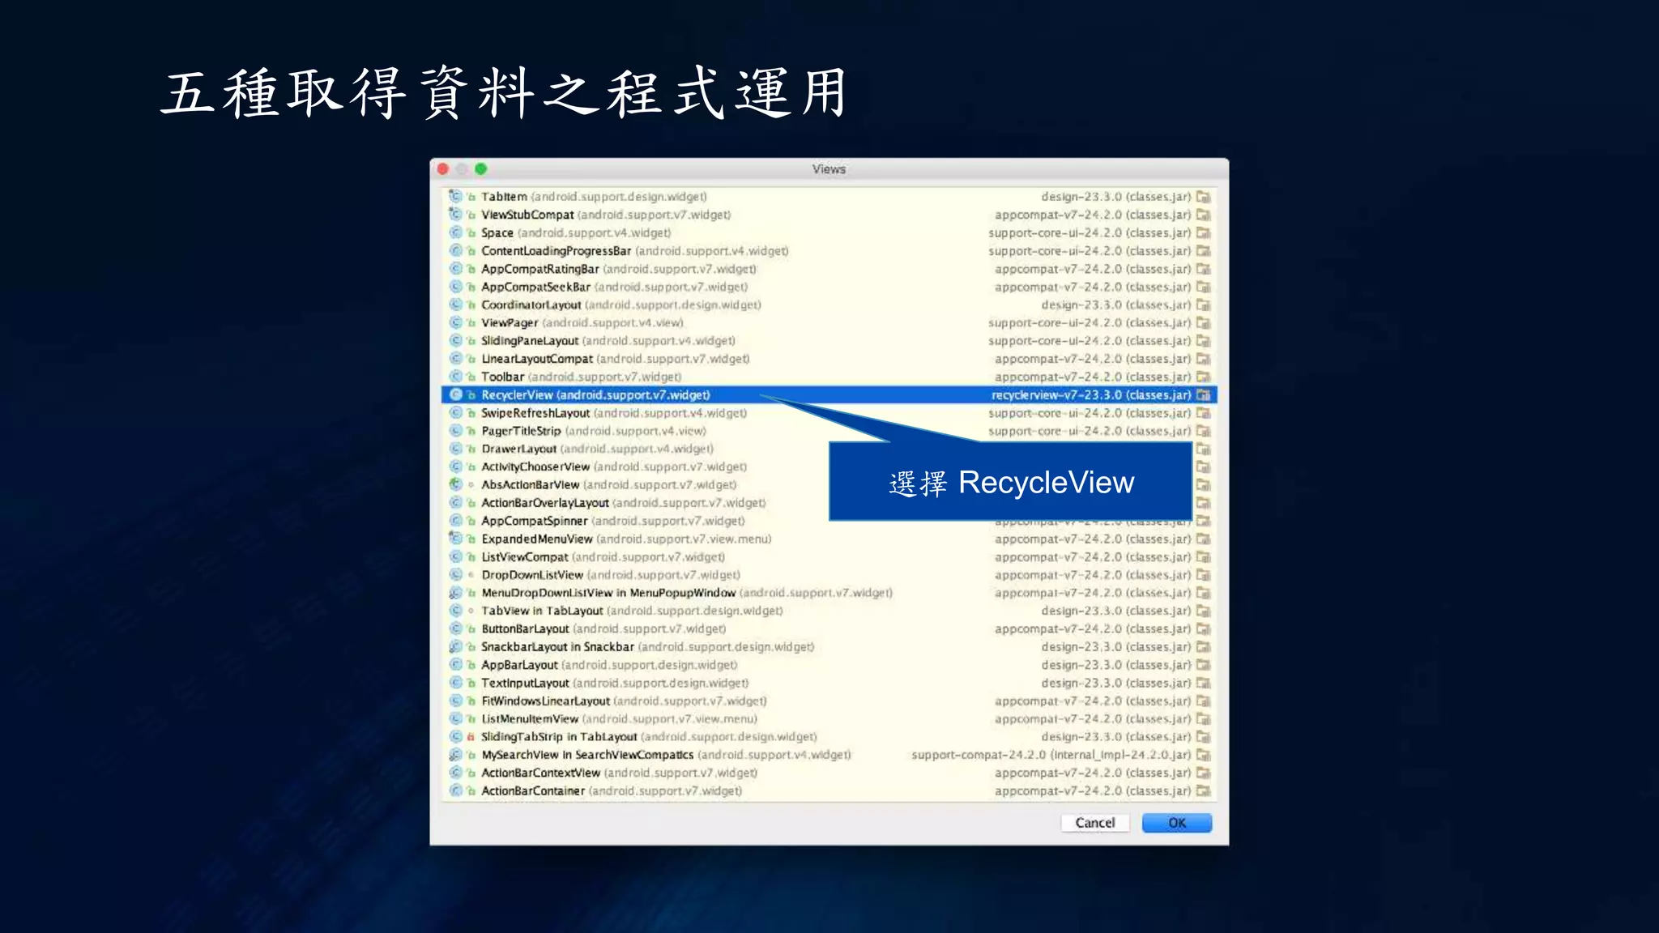
Task: Click class icon beside TabItem
Action: click(455, 197)
